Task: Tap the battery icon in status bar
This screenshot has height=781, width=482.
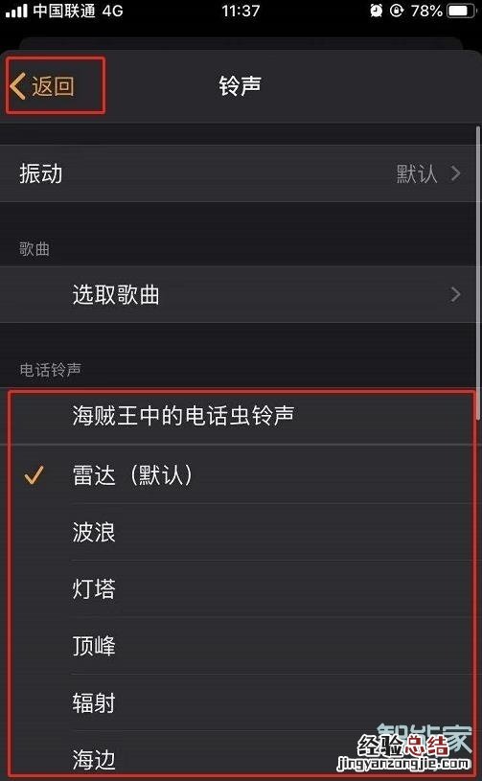Action: coord(462,11)
